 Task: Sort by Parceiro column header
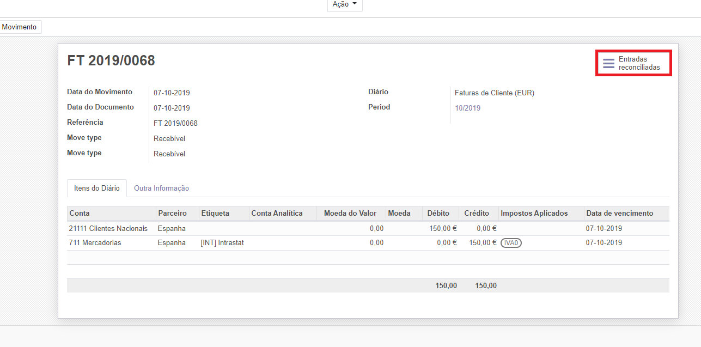(x=172, y=214)
